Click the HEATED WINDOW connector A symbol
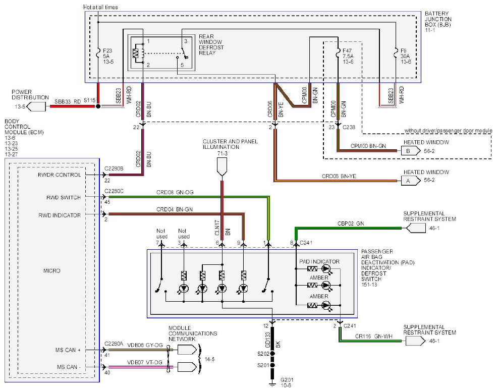Image resolution: width=497 pixels, height=392 pixels. [411, 181]
